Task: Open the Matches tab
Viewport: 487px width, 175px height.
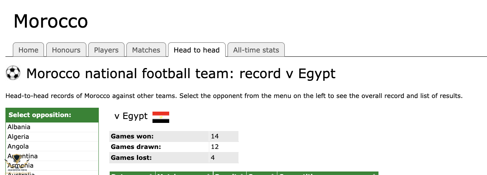Action: coord(146,50)
